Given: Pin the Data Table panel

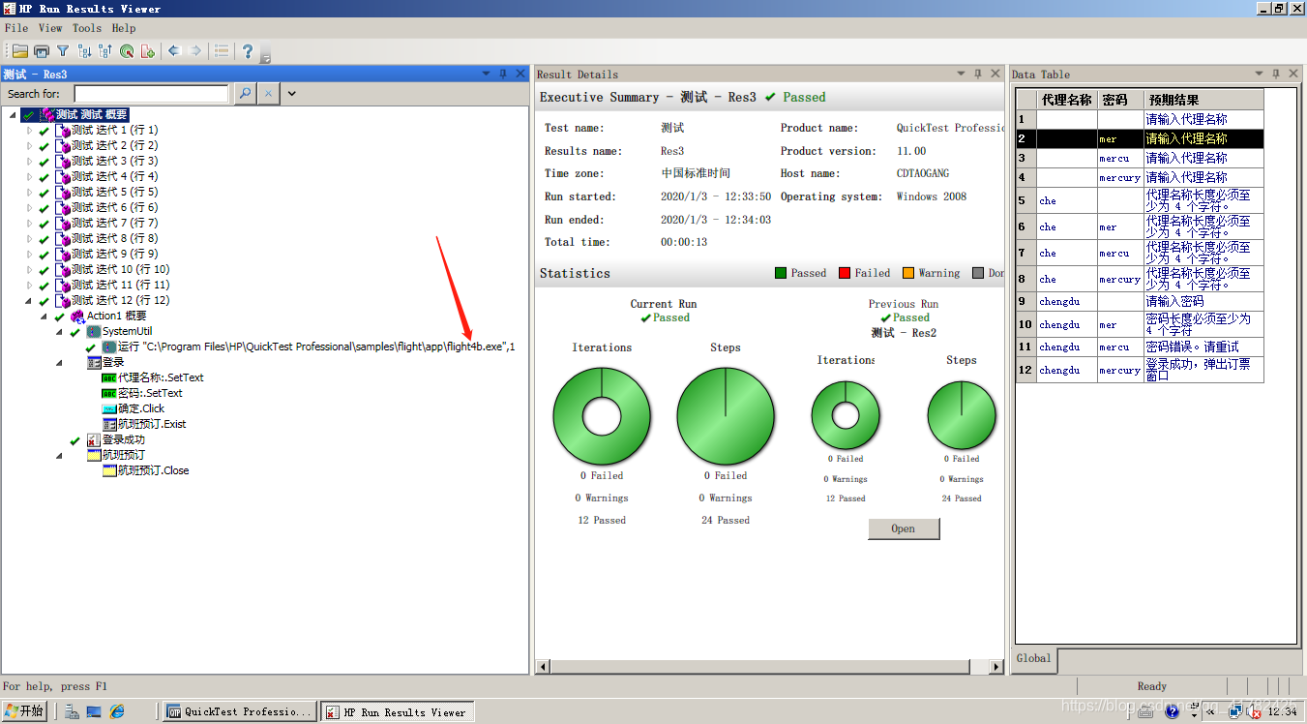Looking at the screenshot, I should click(1276, 74).
